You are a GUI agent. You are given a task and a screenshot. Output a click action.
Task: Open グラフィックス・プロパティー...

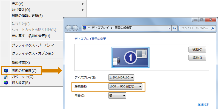[x=36, y=45]
